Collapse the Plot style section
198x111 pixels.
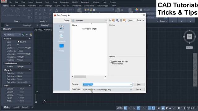coord(30,70)
